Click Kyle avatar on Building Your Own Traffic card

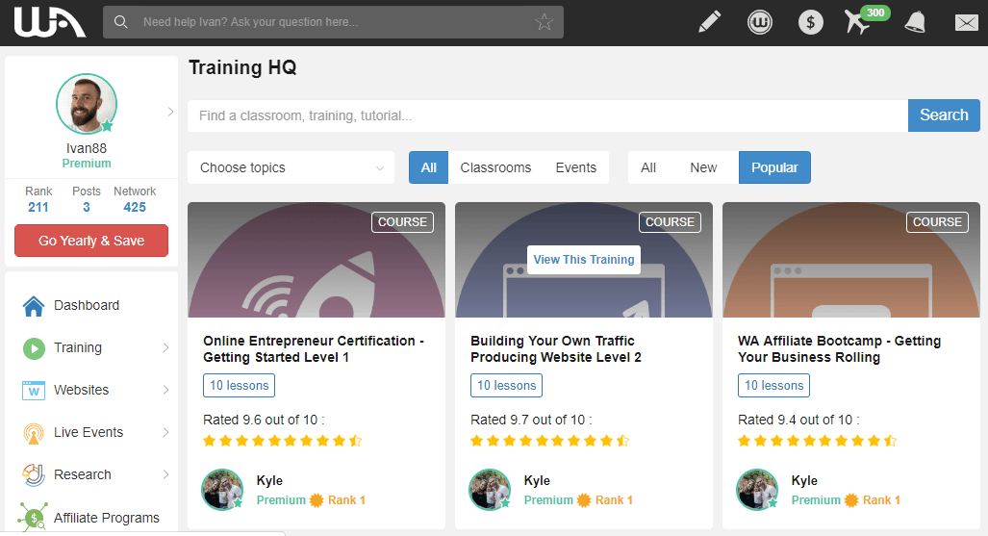point(490,490)
